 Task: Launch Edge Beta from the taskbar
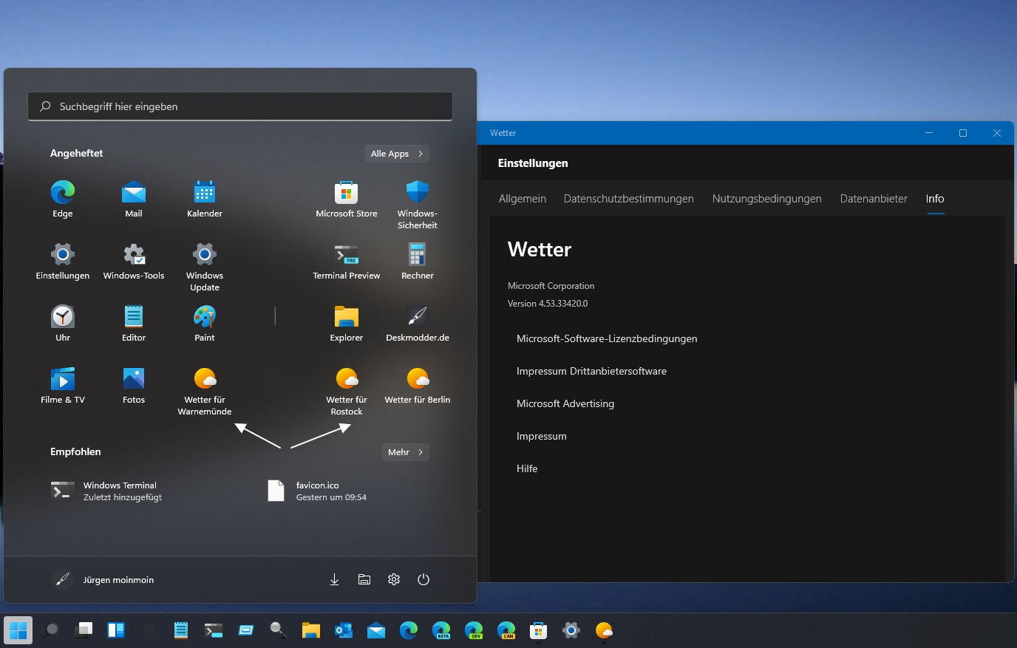[x=441, y=630]
